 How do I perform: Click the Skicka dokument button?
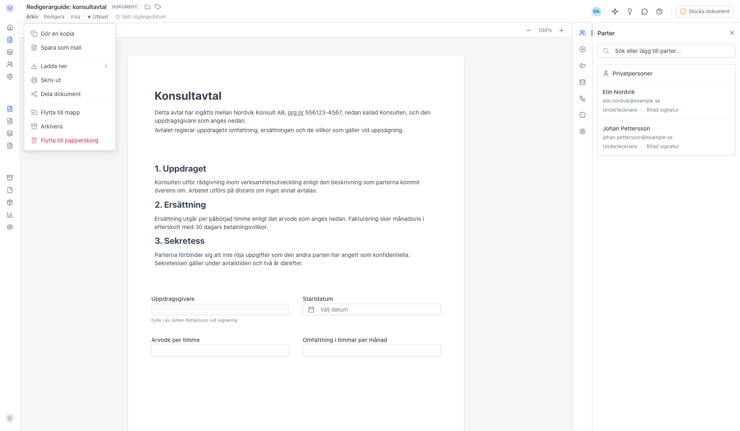click(705, 11)
